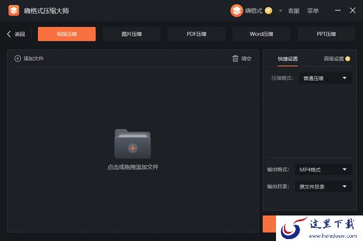Open the 高级设置 settings tab
This screenshot has height=241, width=363.
coord(334,59)
